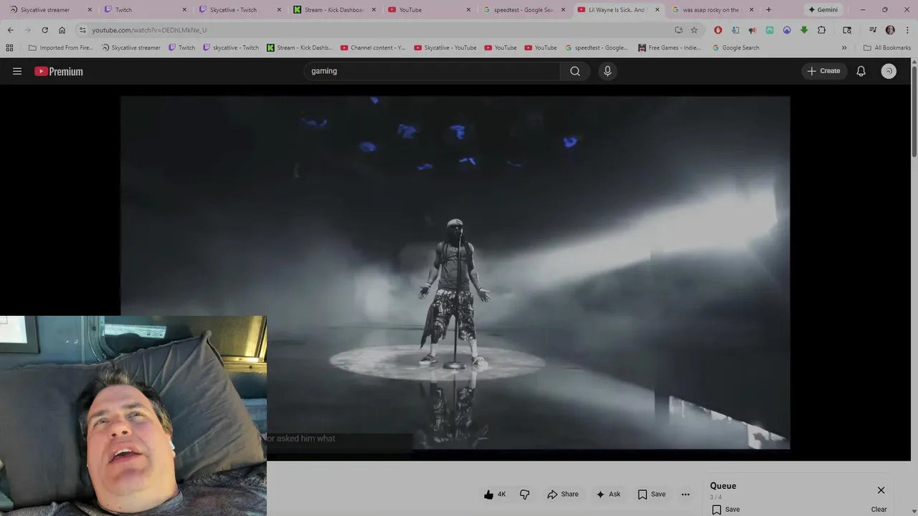
Task: Open the Stream - Kick Dashboard bookmark
Action: 299,48
